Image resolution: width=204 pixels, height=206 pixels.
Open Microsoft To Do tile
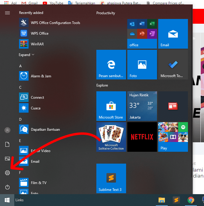(x=173, y=65)
